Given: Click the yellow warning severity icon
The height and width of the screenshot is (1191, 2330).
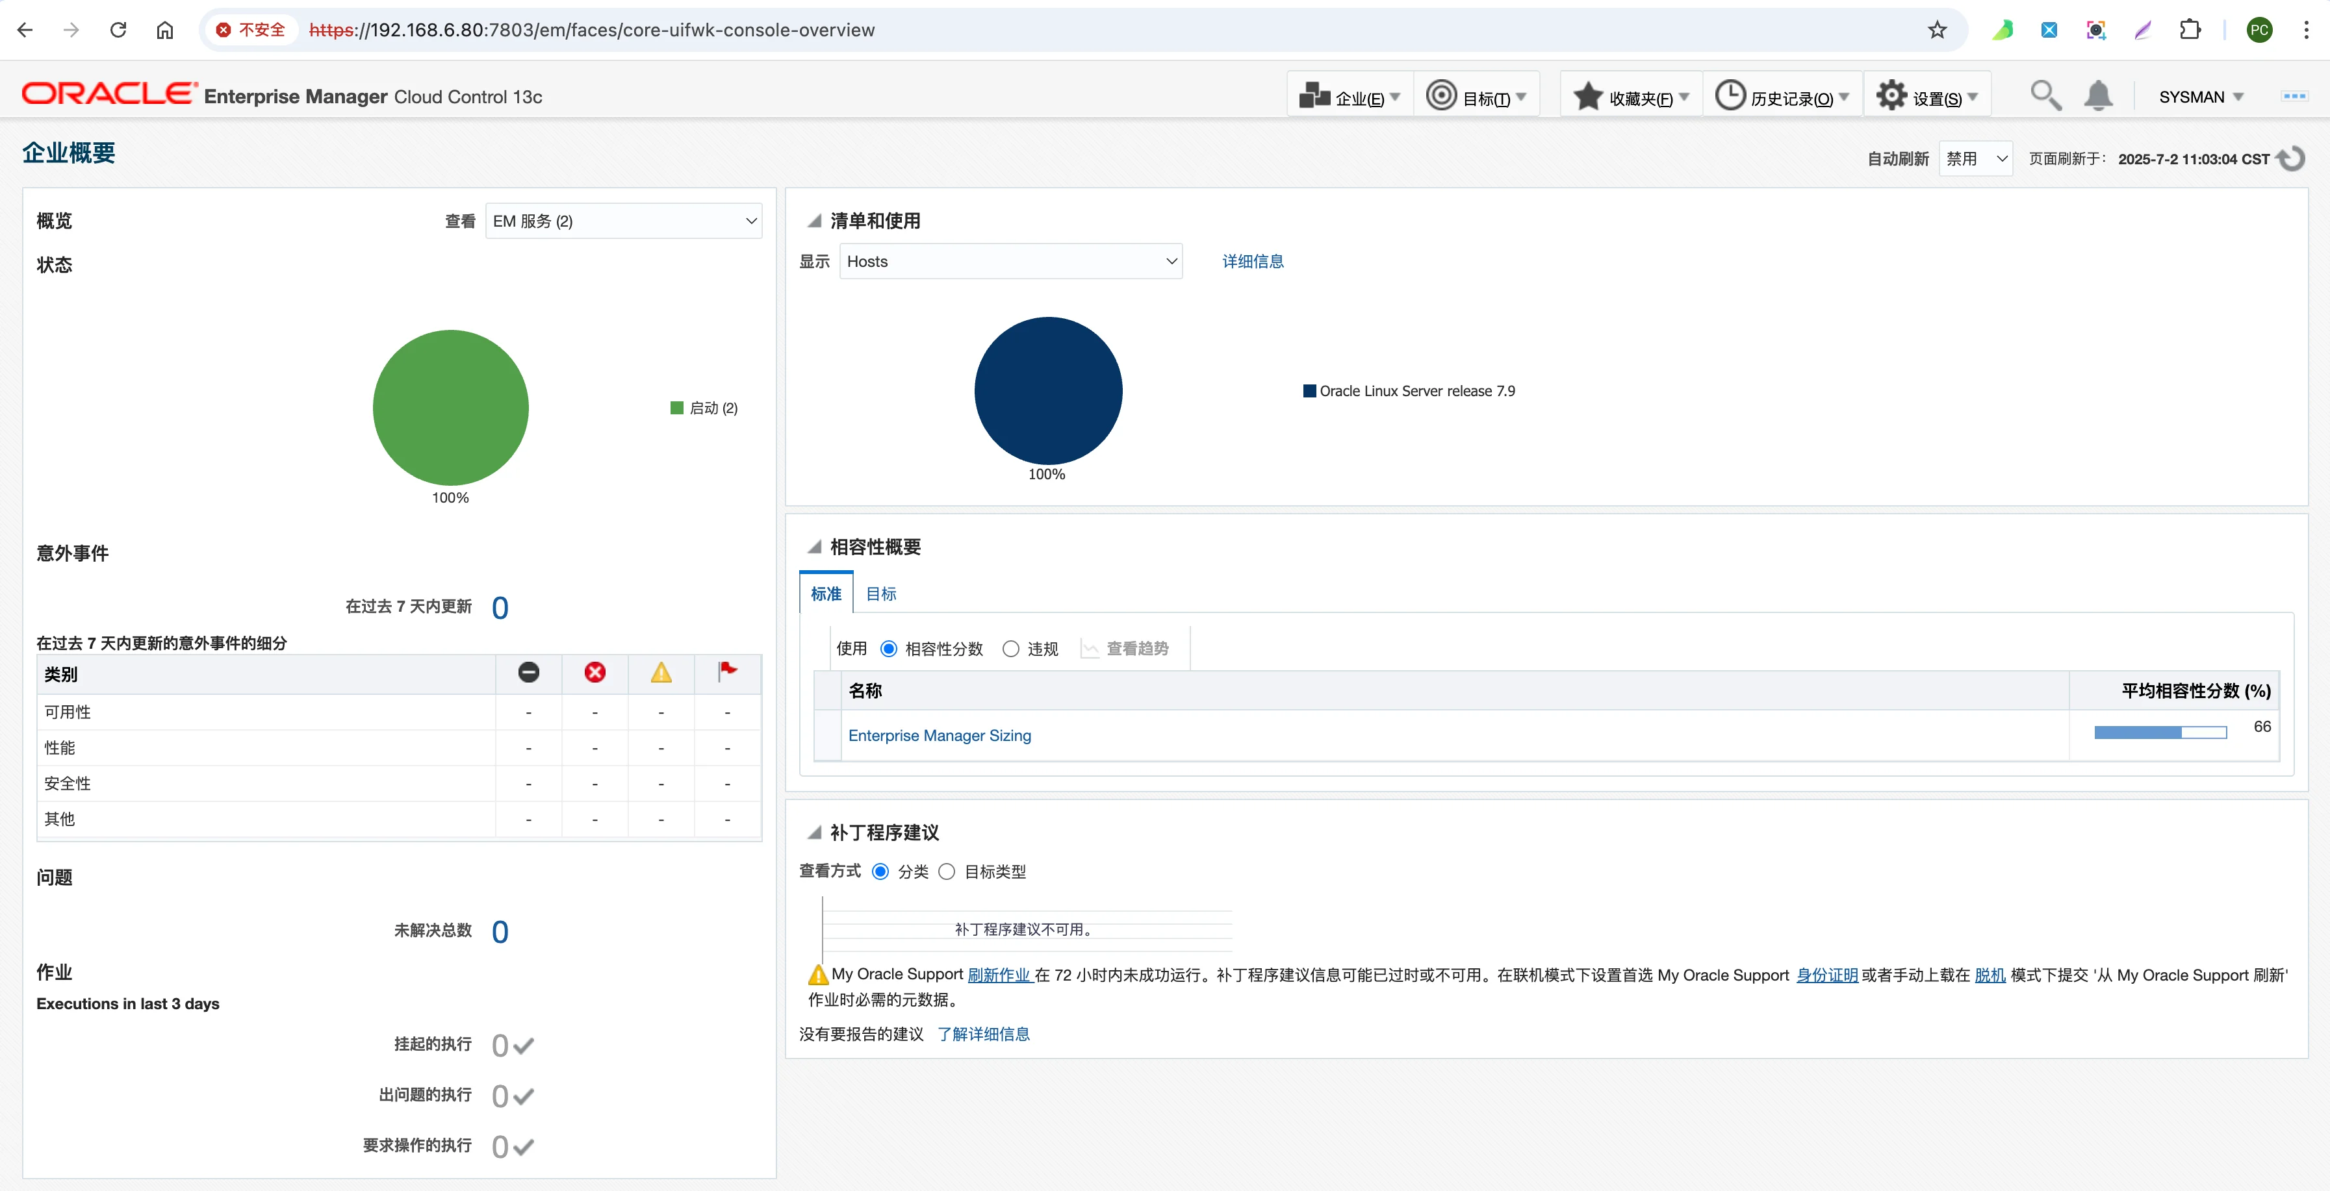Looking at the screenshot, I should coord(661,673).
